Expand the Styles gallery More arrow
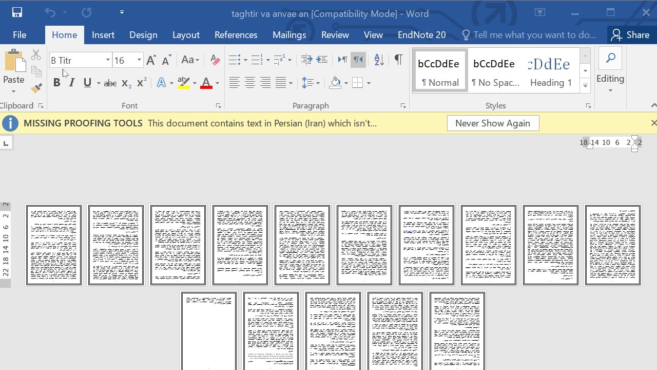 (x=585, y=86)
